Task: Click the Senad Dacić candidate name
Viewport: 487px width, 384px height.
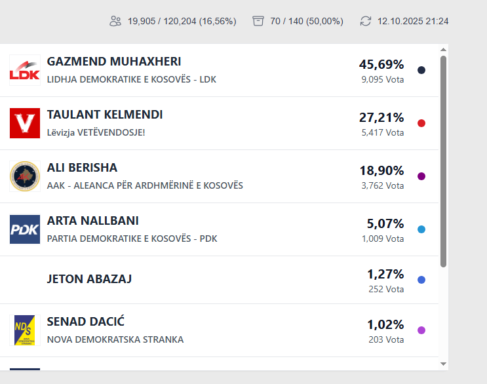Action: 86,322
